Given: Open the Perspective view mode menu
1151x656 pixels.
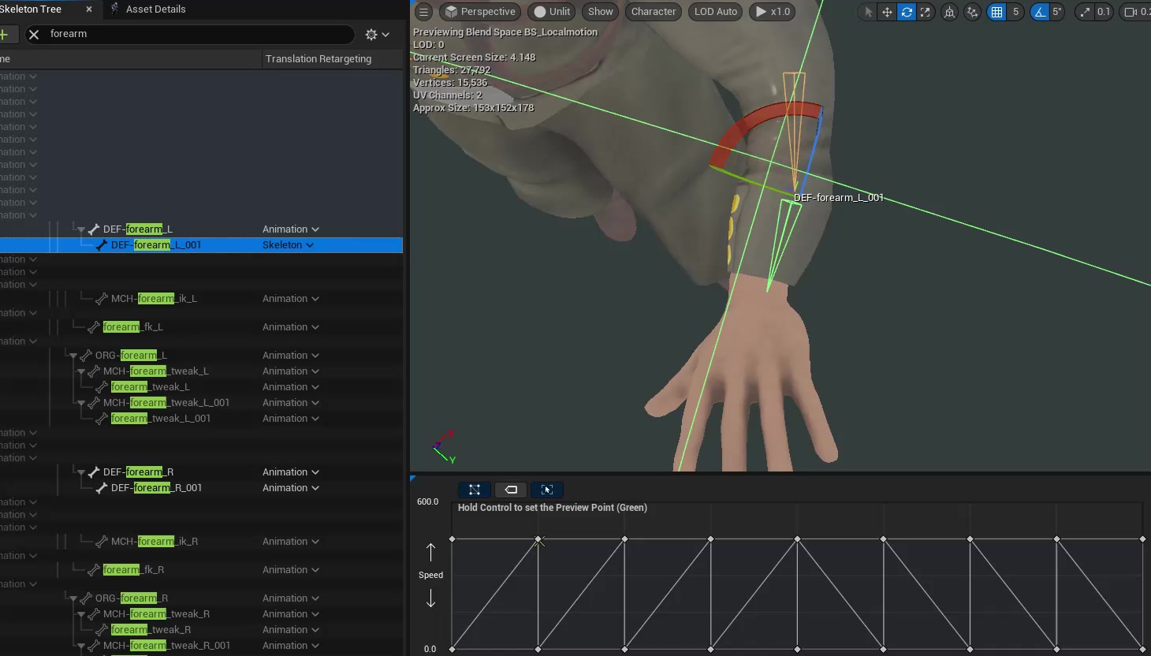Looking at the screenshot, I should click(480, 12).
